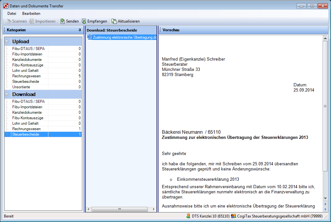Click the CogiTax company icon in statusbar
331x222 pixels.
pos(233,216)
